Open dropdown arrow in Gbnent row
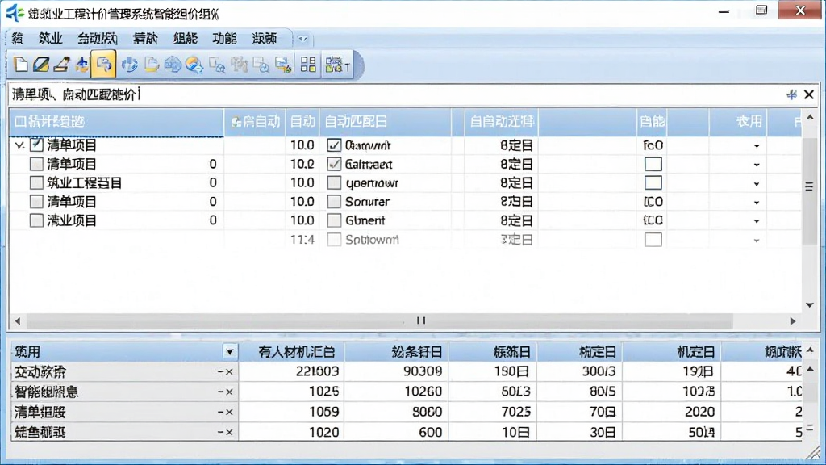Image resolution: width=826 pixels, height=465 pixels. click(757, 221)
